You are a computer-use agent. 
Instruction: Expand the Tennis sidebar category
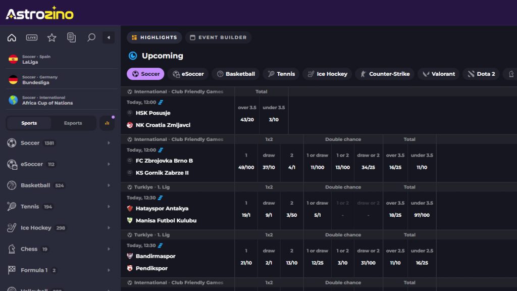point(109,207)
